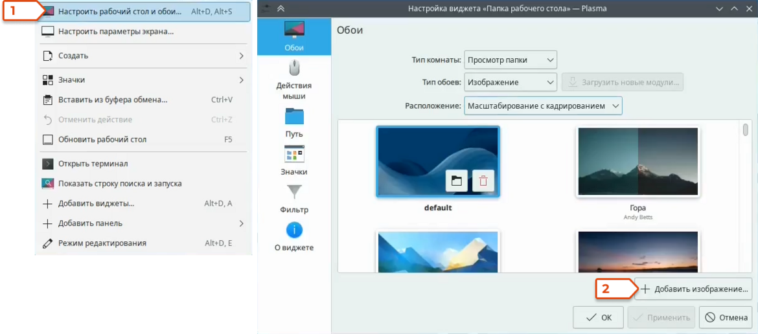This screenshot has width=758, height=334.
Task: Select the Гора wallpaper thumbnail
Action: (x=638, y=162)
